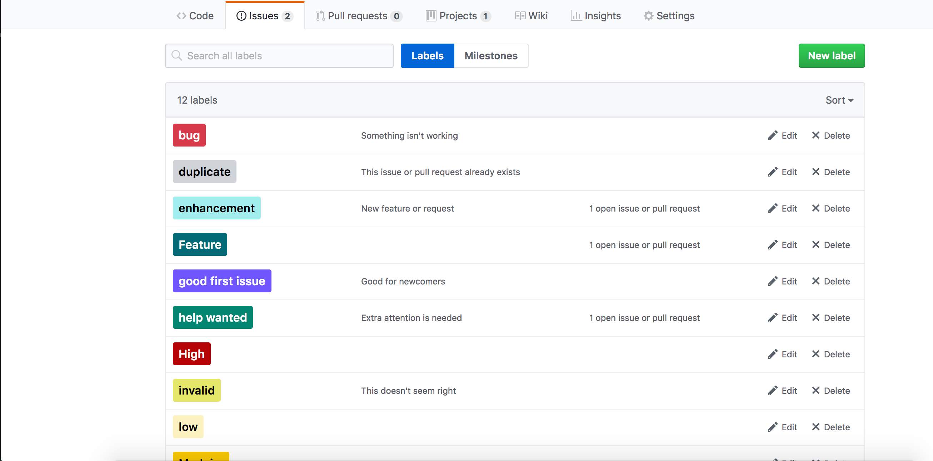933x461 pixels.
Task: Click the bar chart icon beside Insights
Action: pyautogui.click(x=576, y=16)
